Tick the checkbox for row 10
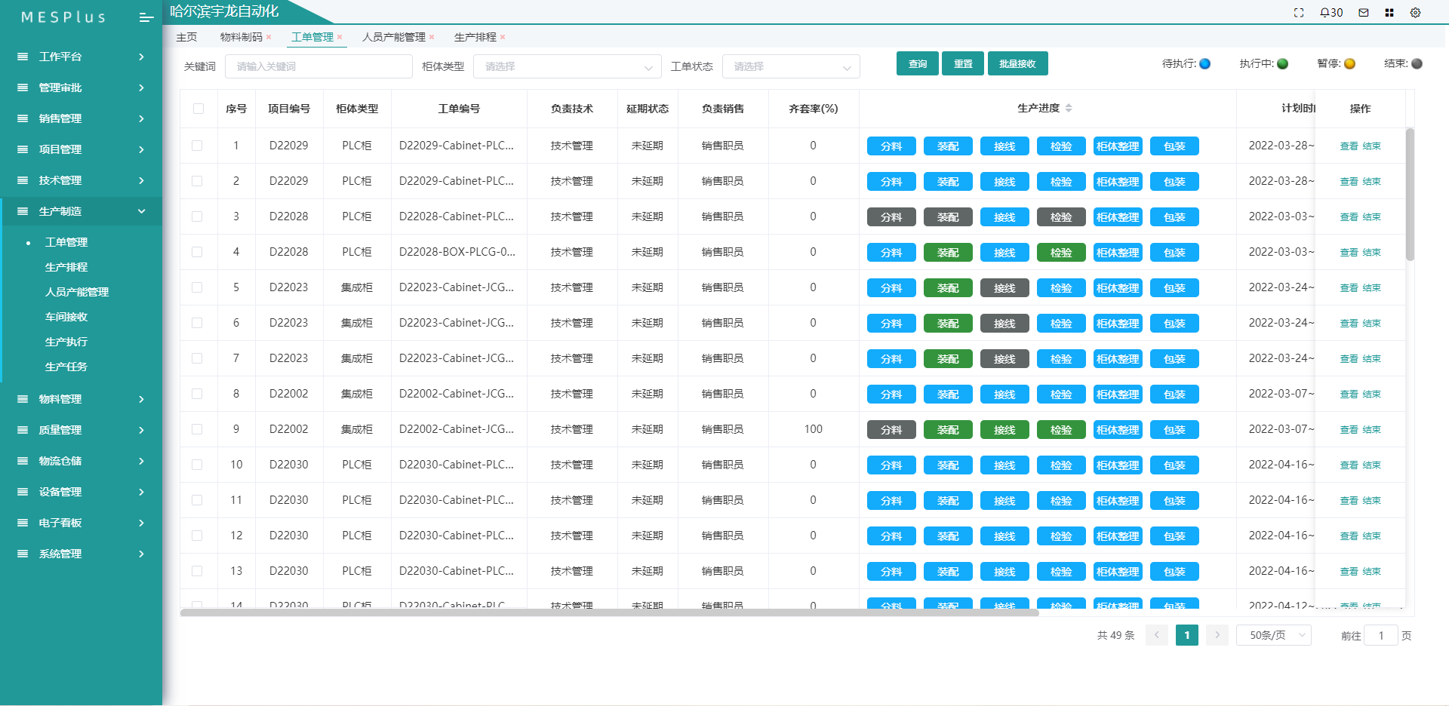 pos(197,465)
